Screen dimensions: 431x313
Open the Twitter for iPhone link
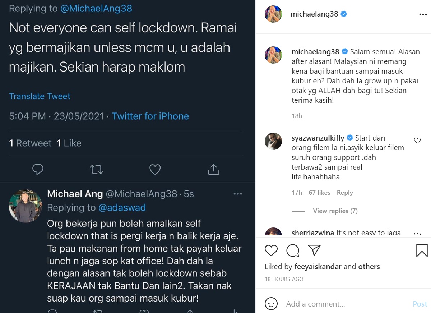coord(150,116)
